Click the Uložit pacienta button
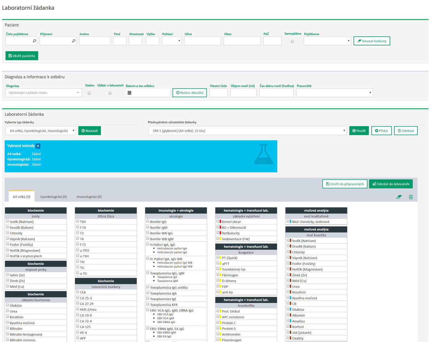Viewport: 431px width, 342px height. [22, 56]
